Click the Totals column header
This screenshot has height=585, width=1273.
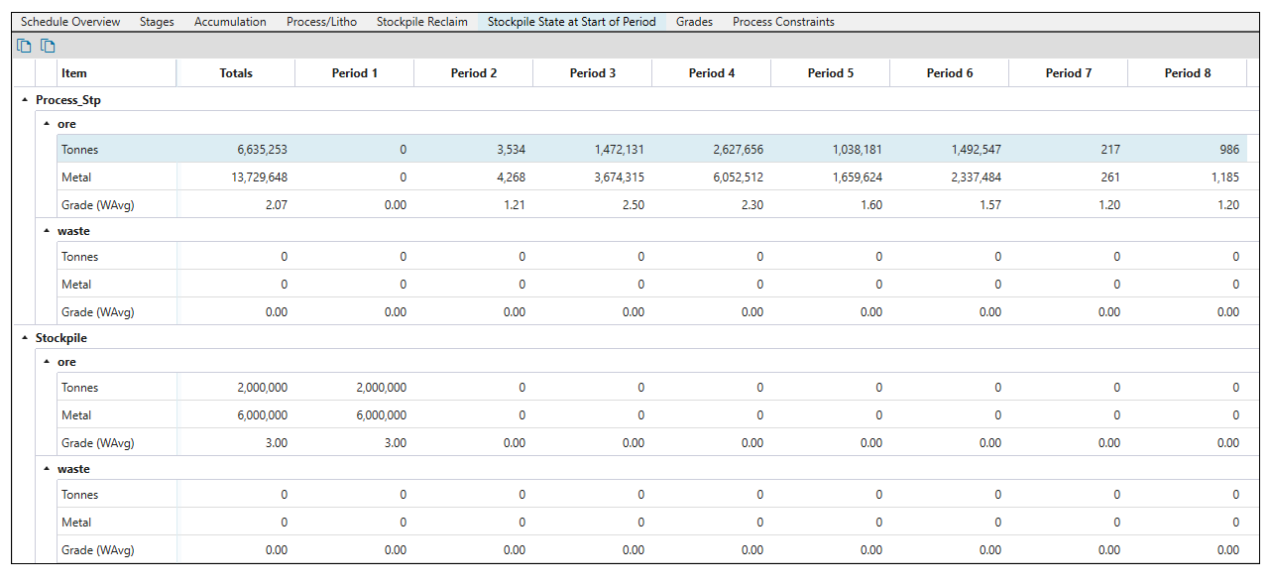click(x=236, y=73)
